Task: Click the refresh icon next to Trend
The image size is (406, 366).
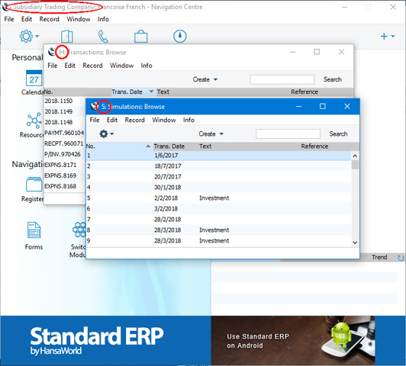Action: click(401, 258)
